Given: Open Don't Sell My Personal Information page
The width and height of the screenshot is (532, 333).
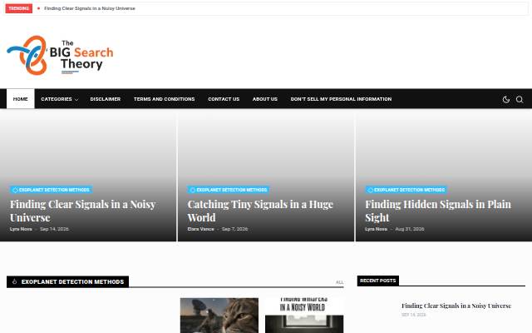Looking at the screenshot, I should coord(341,99).
